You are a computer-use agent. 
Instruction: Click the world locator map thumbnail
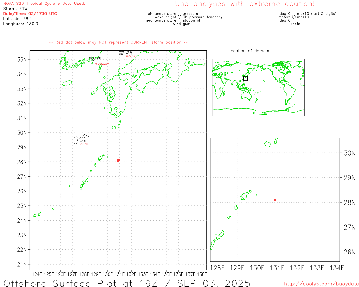point(258,87)
